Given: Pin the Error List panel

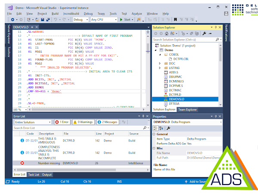Looking at the screenshot, I should tap(143, 116).
